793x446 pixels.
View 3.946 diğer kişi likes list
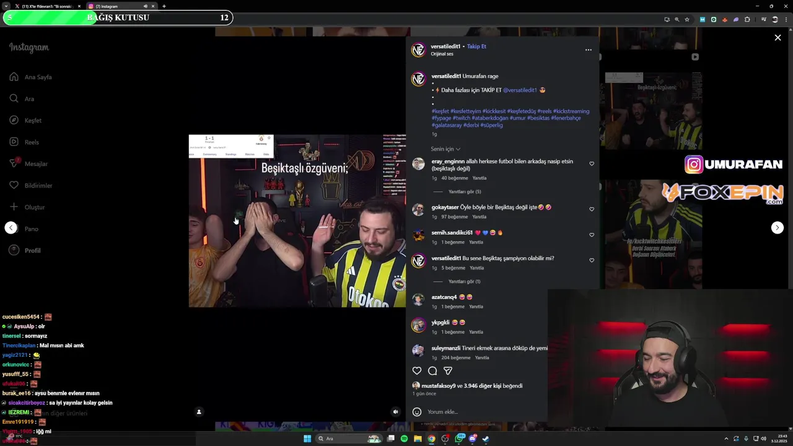[x=483, y=386]
